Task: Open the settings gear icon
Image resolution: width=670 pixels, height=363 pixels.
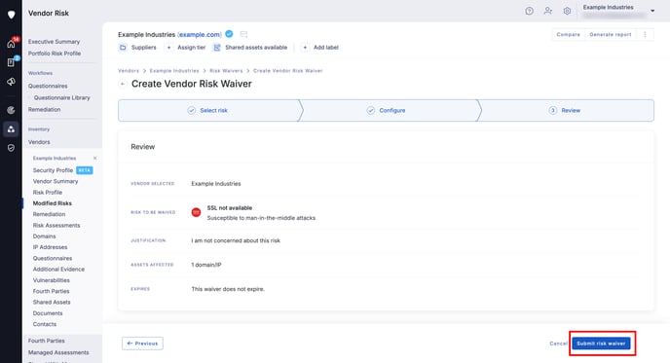Action: click(567, 11)
